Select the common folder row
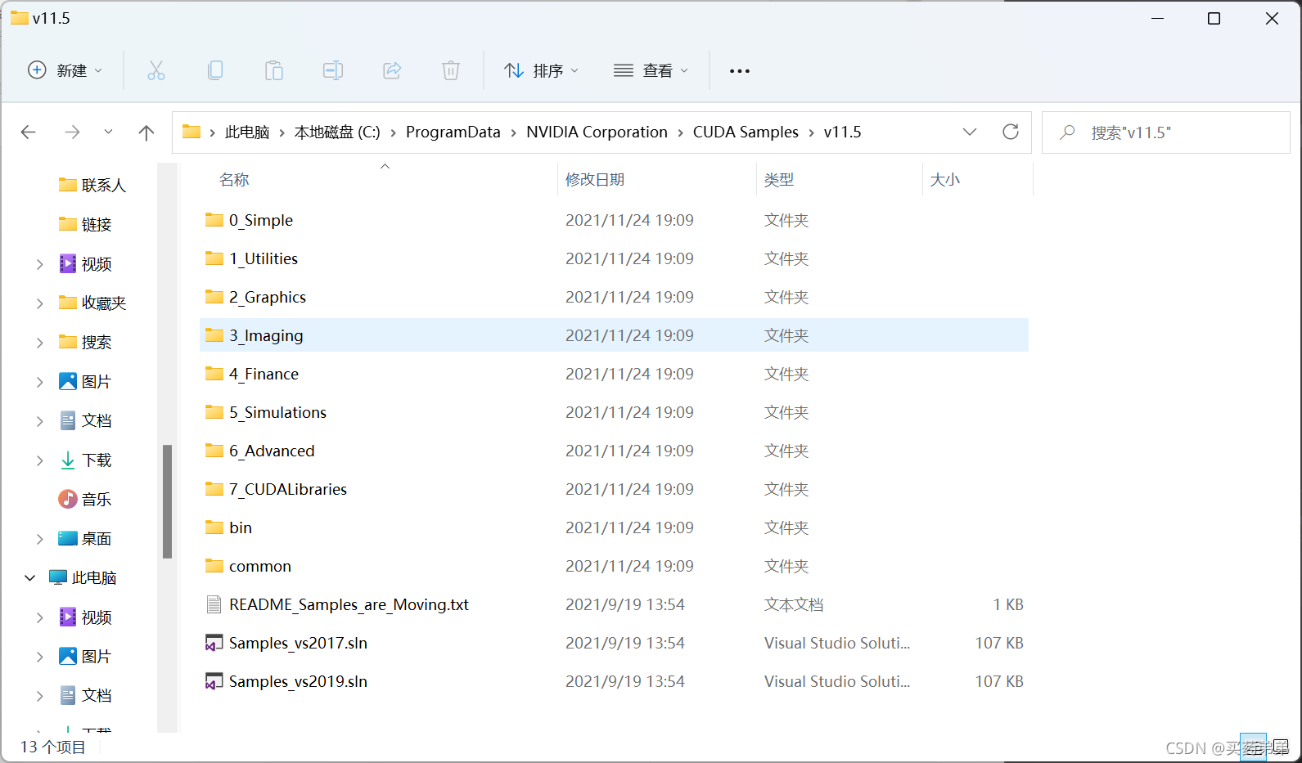 pos(614,566)
